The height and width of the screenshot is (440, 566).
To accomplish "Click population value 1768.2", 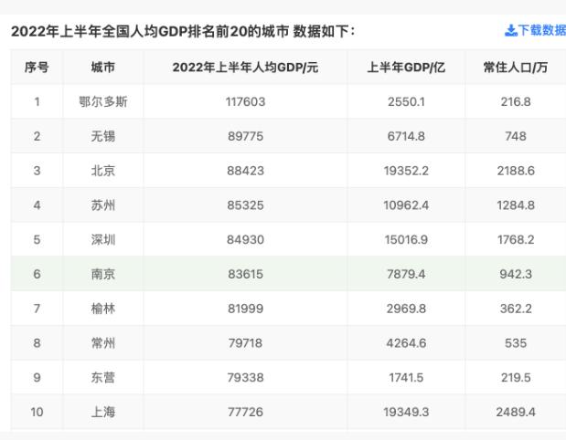I will point(516,240).
